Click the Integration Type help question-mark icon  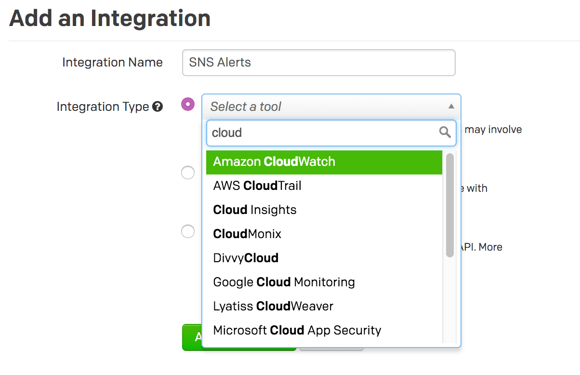(x=158, y=107)
